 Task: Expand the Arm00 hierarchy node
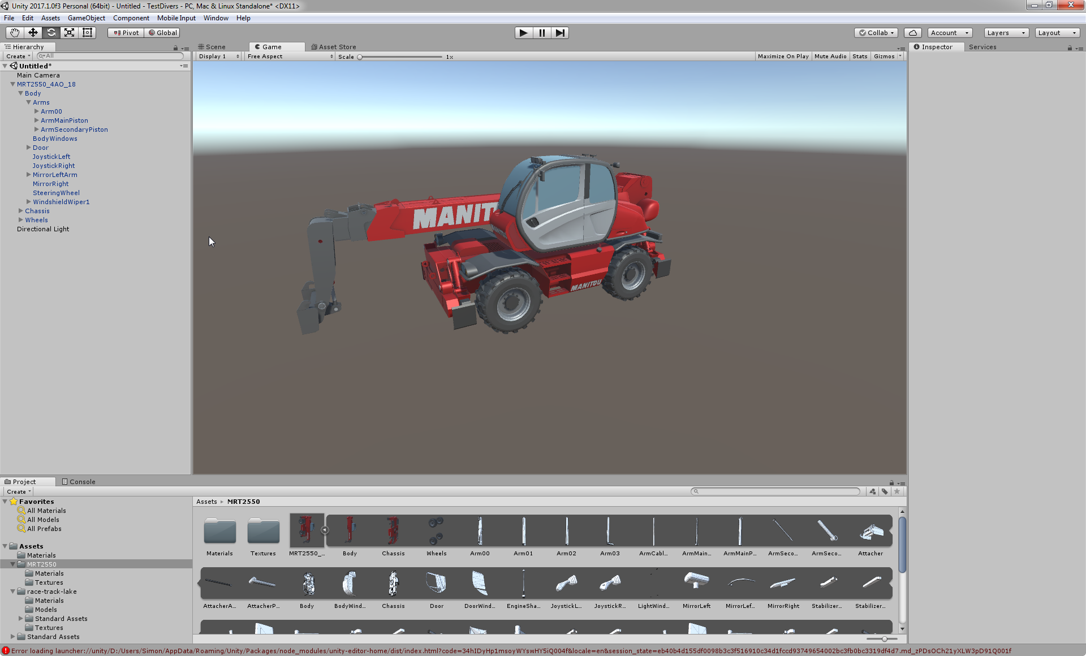(37, 111)
